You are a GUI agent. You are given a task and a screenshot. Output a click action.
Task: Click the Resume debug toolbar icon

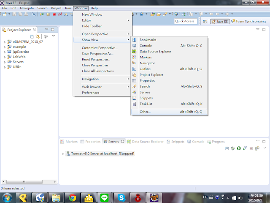42,14
